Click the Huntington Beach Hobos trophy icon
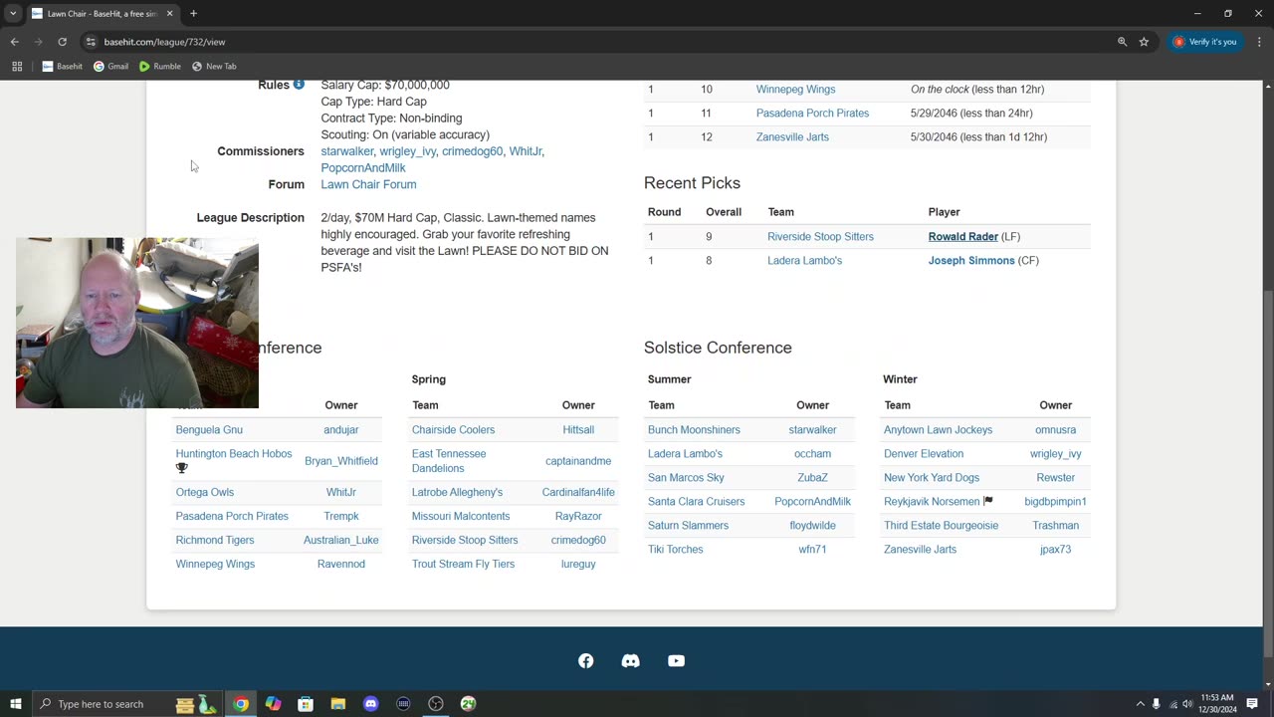Viewport: 1274px width, 717px height. pyautogui.click(x=182, y=468)
